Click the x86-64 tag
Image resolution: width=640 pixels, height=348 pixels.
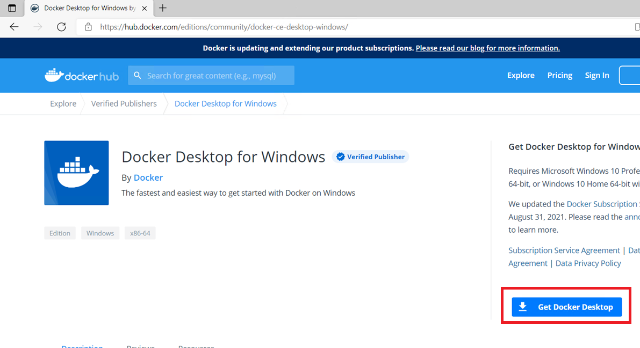click(140, 233)
